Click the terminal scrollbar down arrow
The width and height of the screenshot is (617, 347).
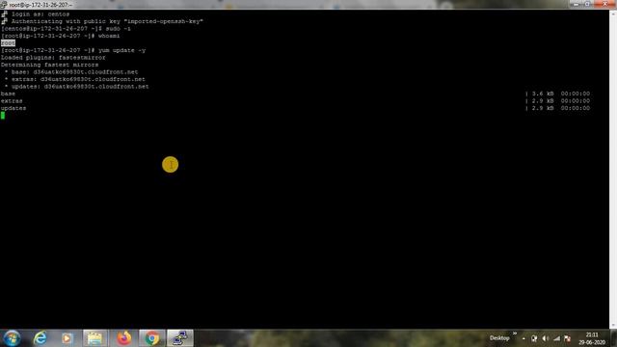613,325
